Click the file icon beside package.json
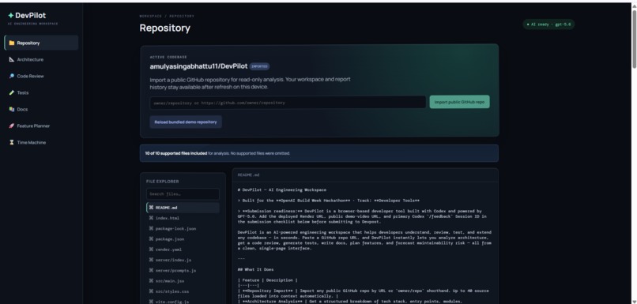Viewport: 637px width, 304px height. coord(151,239)
